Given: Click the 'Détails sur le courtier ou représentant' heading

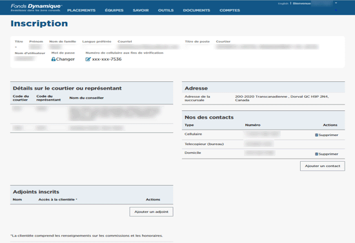Looking at the screenshot, I should (67, 88).
